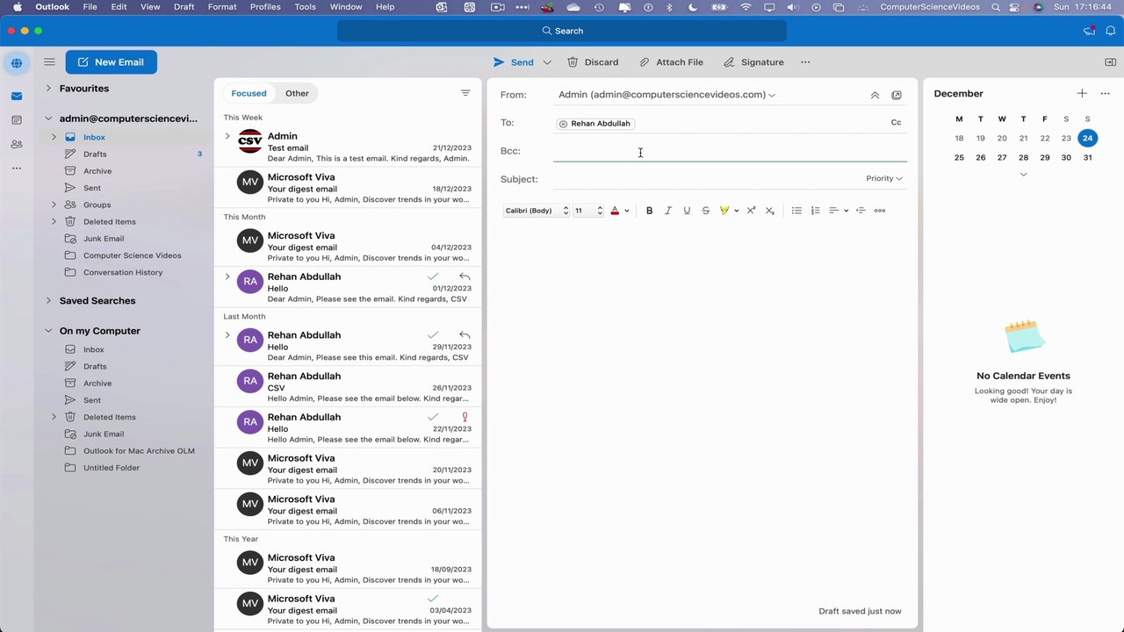Viewport: 1124px width, 632px height.
Task: Open the Send options dropdown arrow
Action: click(547, 62)
